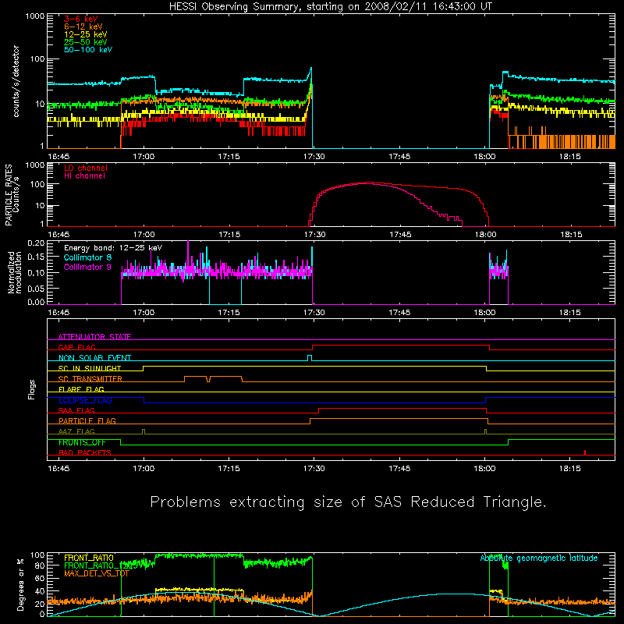This screenshot has width=624, height=624.
Task: Select the yellow 12-25 keV legend label
Action: (x=85, y=34)
